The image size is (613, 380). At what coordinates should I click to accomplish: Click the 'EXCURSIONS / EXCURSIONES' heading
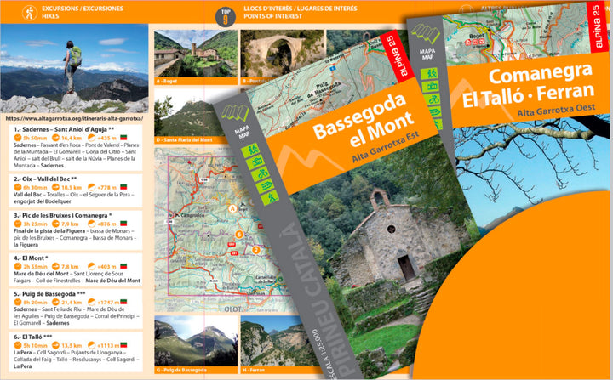[x=83, y=9]
